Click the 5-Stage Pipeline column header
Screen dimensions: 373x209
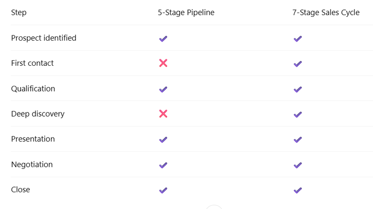click(186, 13)
